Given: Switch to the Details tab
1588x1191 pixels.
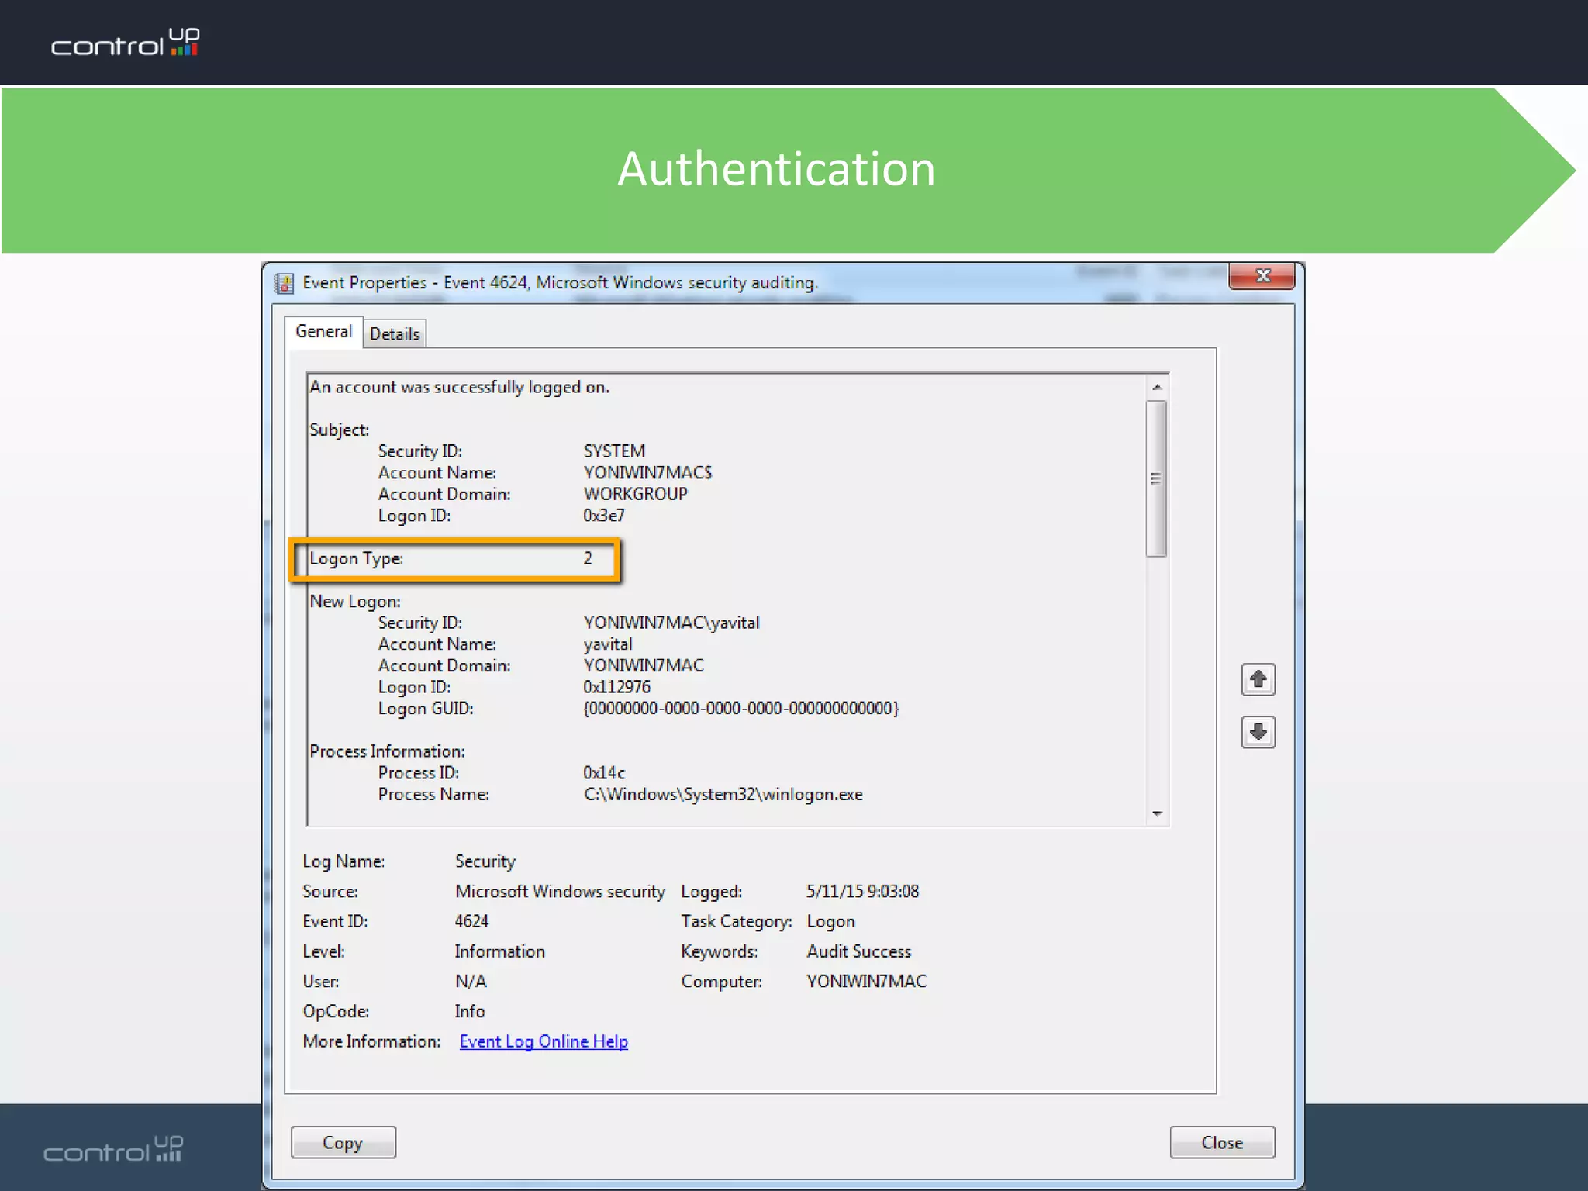Looking at the screenshot, I should coord(394,334).
